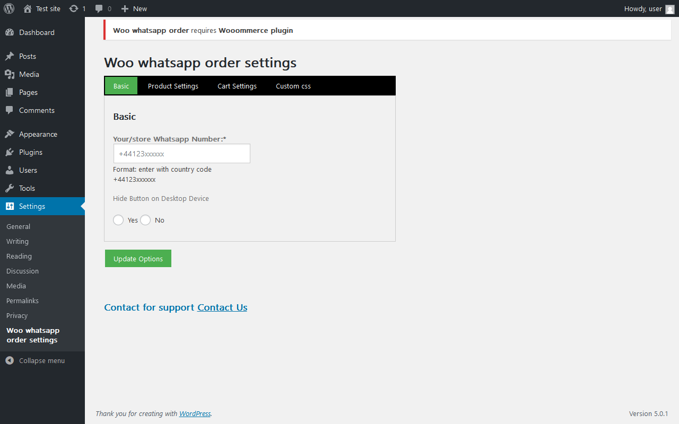Open the Howdy, user account menu

pyautogui.click(x=649, y=8)
